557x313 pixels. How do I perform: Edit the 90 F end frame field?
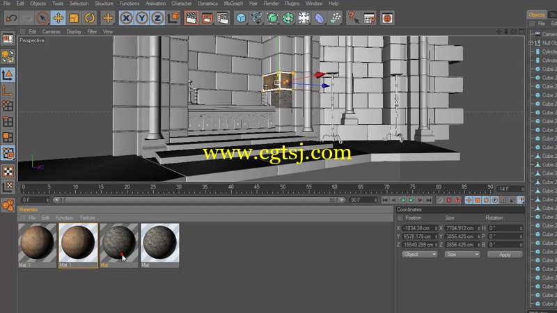363,200
